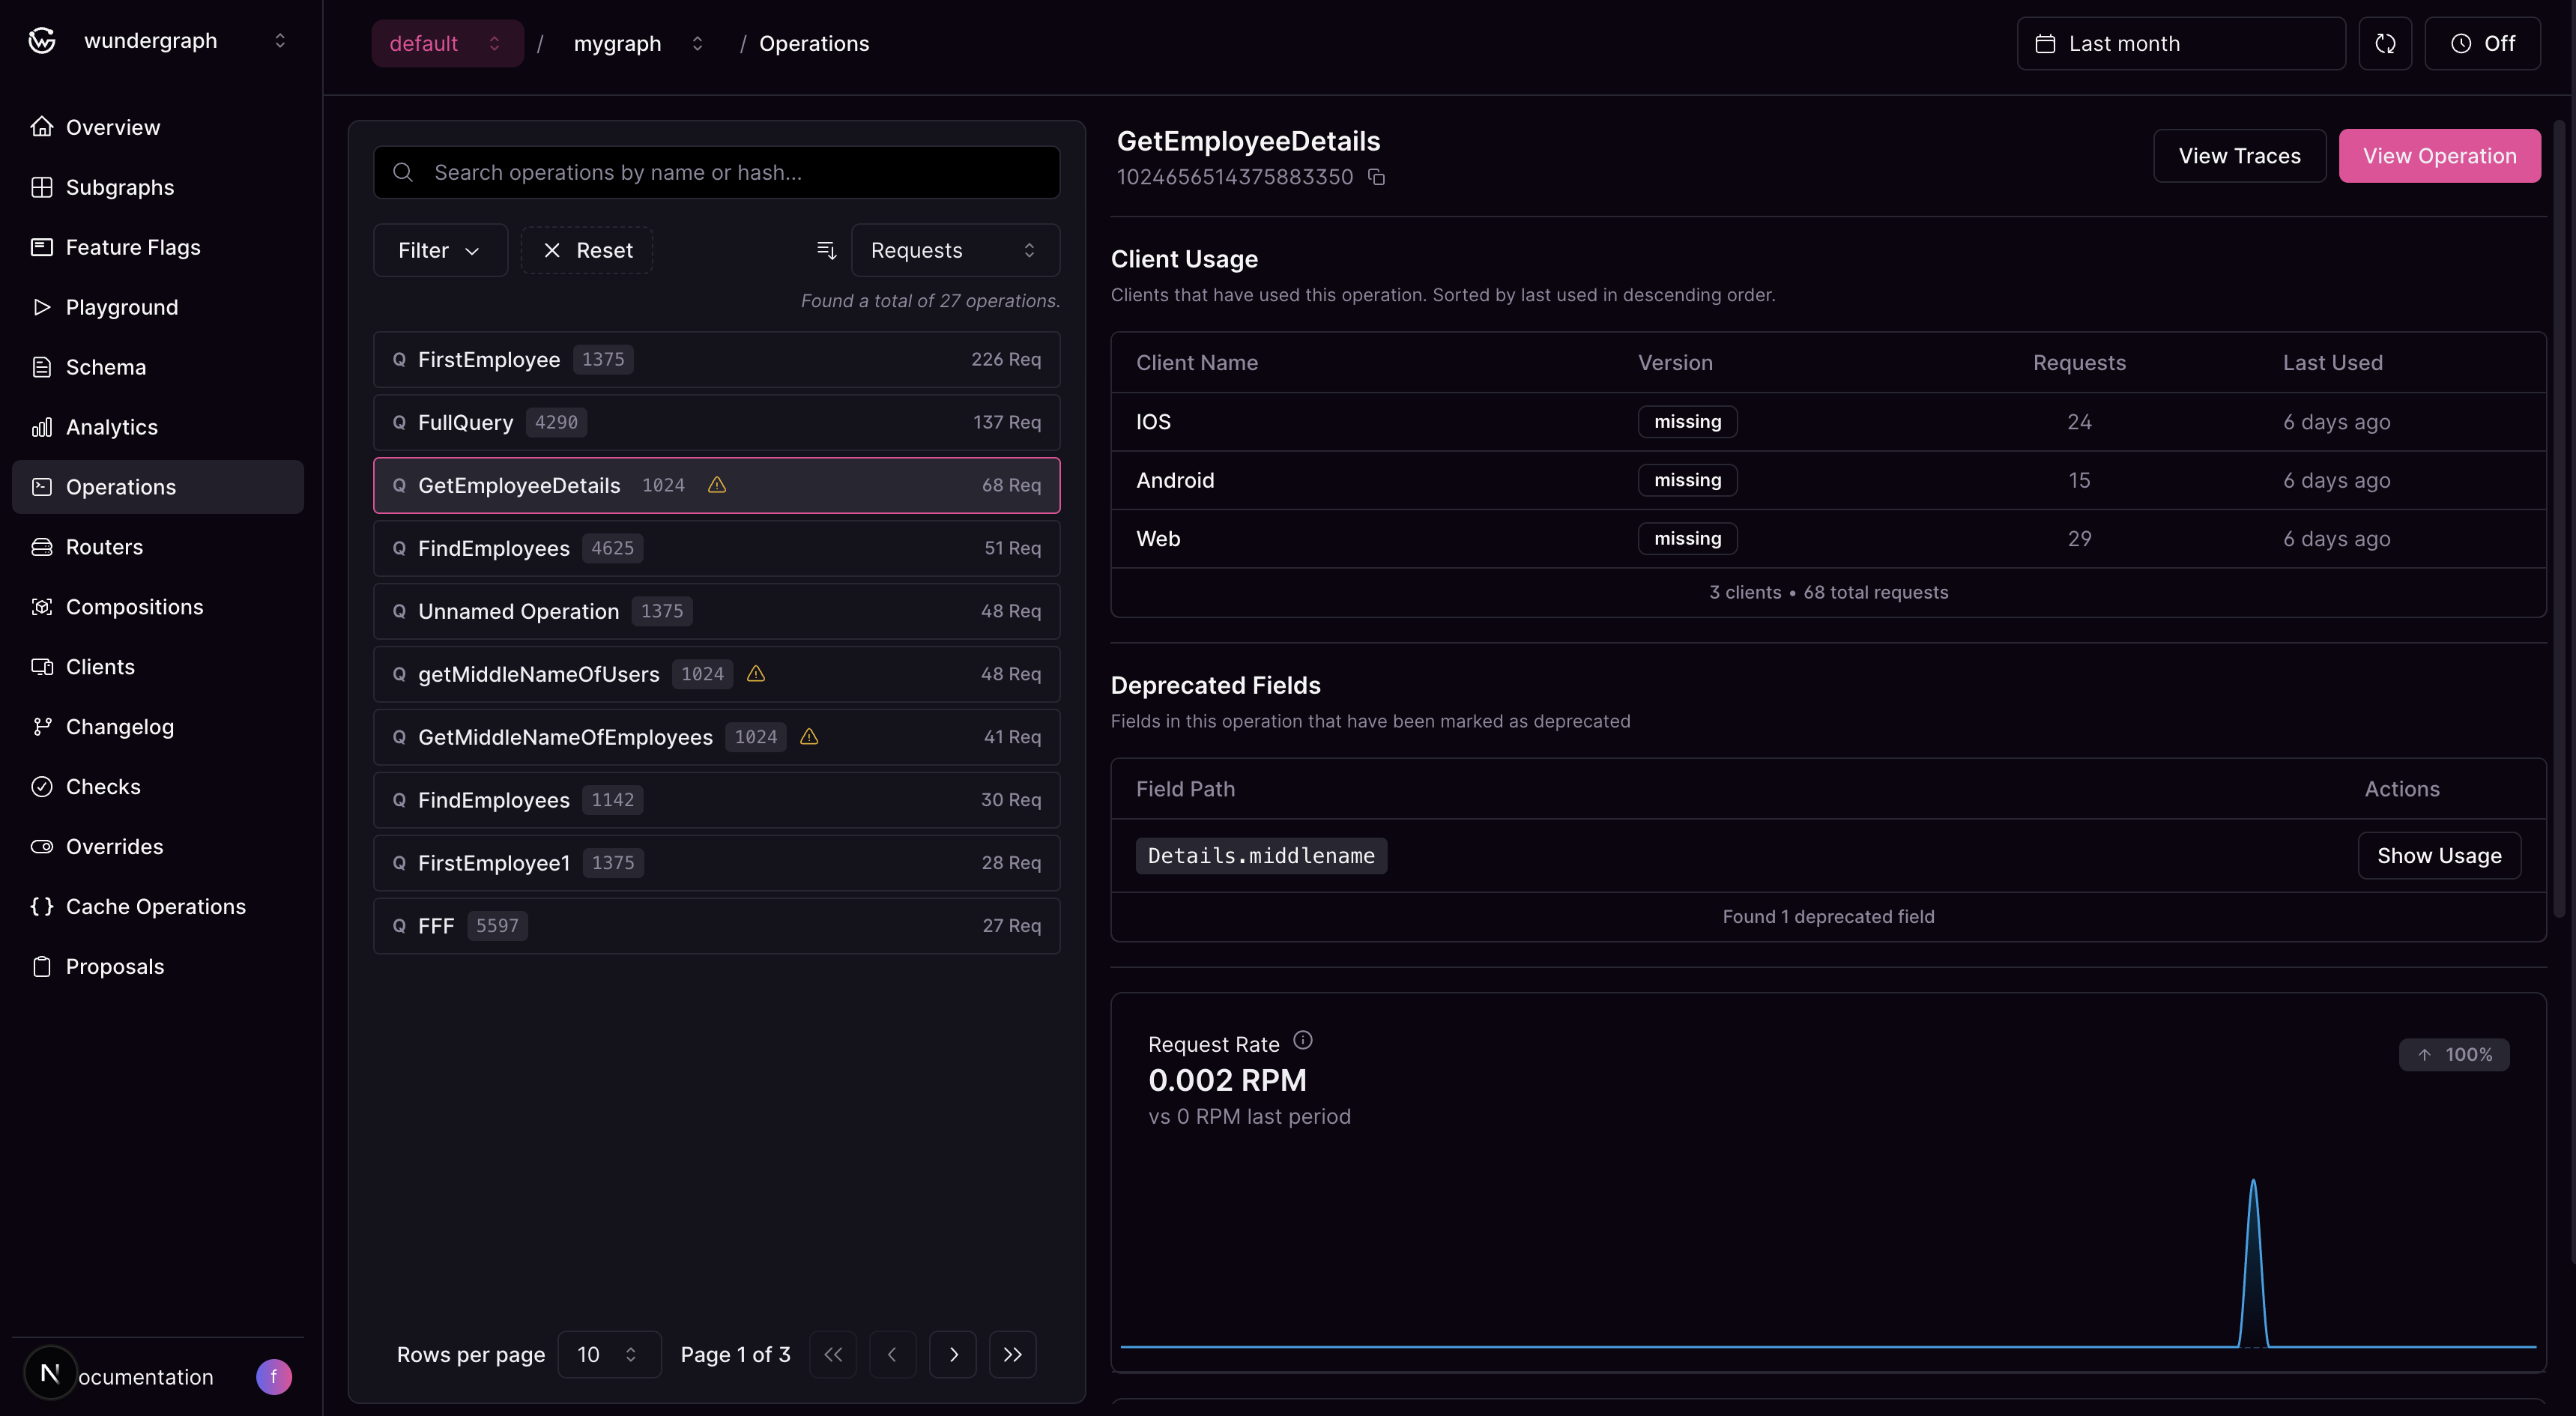Open the Requests sort dropdown
2576x1416 pixels.
(x=954, y=250)
